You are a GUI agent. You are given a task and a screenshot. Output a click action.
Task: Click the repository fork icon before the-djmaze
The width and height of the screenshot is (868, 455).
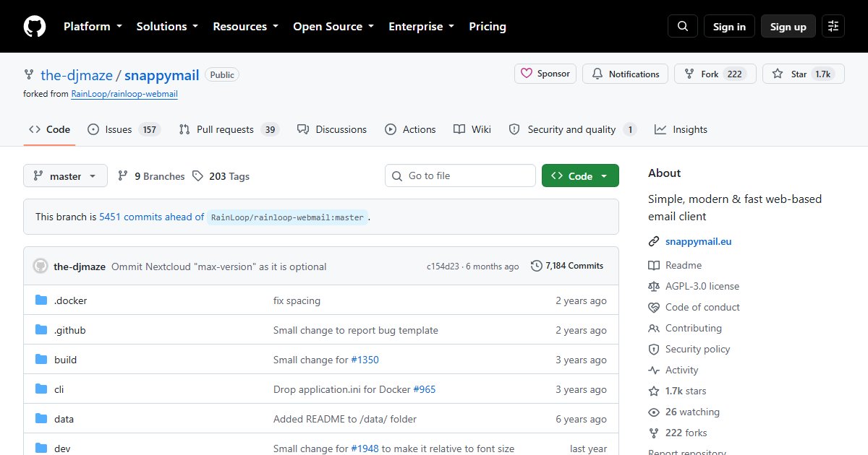pos(29,74)
